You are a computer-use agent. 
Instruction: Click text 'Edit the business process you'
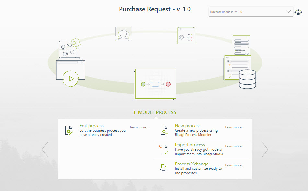[x=103, y=131]
